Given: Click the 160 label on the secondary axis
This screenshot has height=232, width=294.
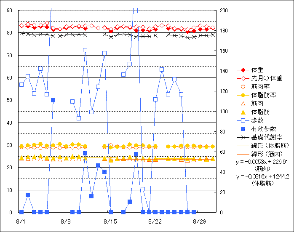Looking at the screenshot, I should click(224, 51).
